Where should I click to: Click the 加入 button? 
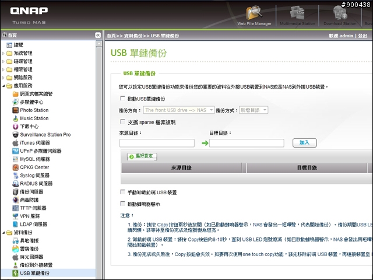pos(304,142)
